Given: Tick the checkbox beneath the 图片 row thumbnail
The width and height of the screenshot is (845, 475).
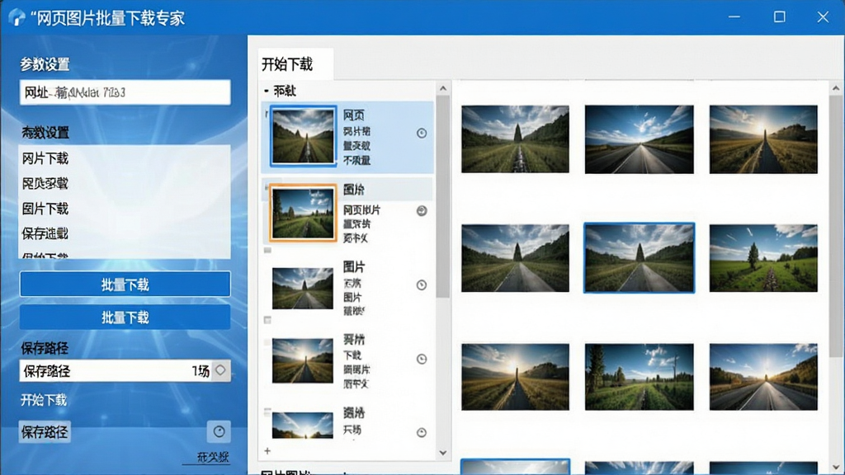Looking at the screenshot, I should [x=267, y=320].
